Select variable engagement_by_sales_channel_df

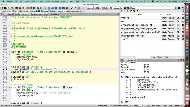click(x=152, y=32)
